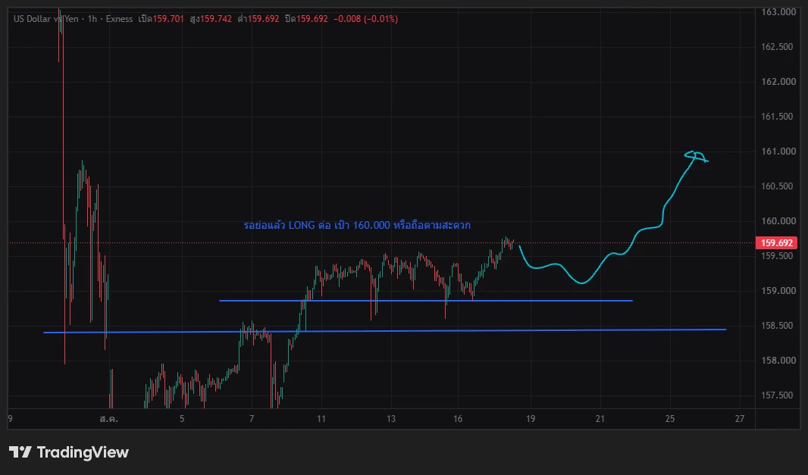Click date 7 on the time axis
This screenshot has height=475, width=808.
pyautogui.click(x=252, y=419)
